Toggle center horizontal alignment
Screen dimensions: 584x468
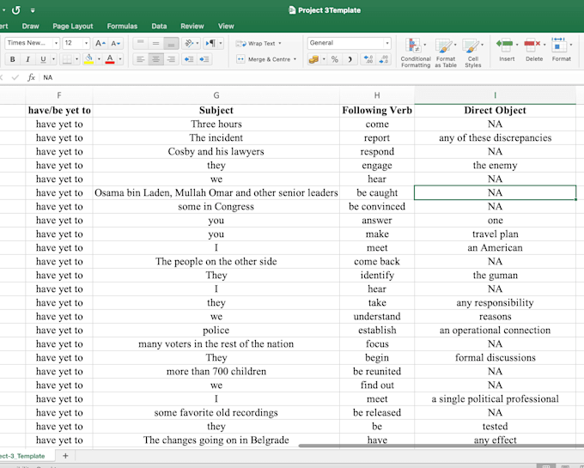(x=155, y=59)
